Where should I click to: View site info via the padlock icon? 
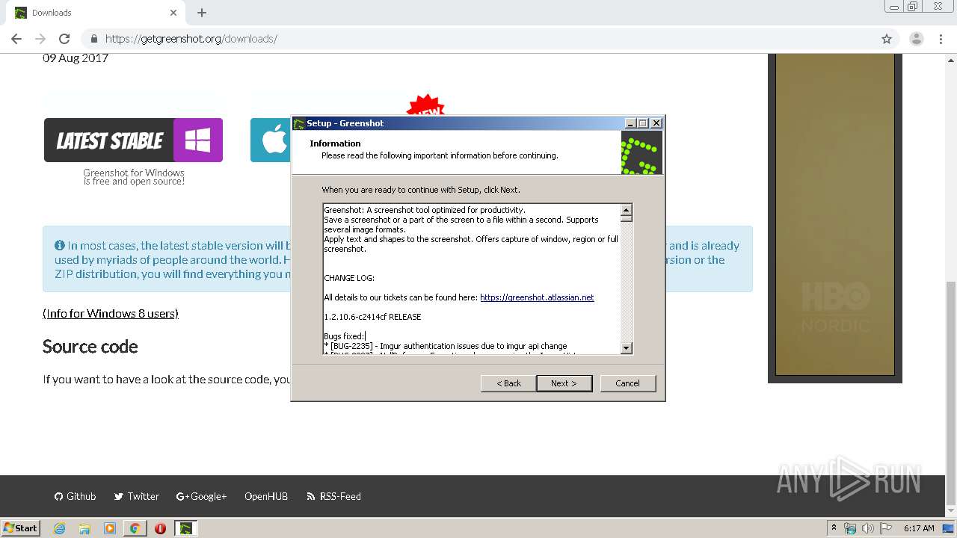click(x=94, y=39)
